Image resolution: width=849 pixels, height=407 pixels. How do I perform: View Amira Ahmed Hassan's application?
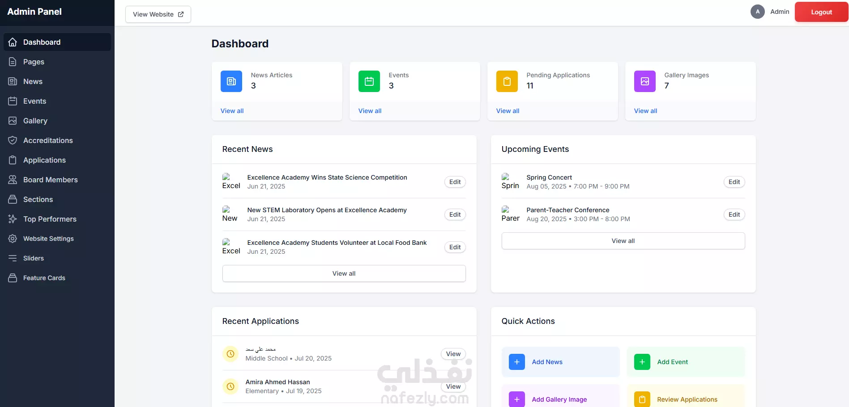tap(453, 386)
